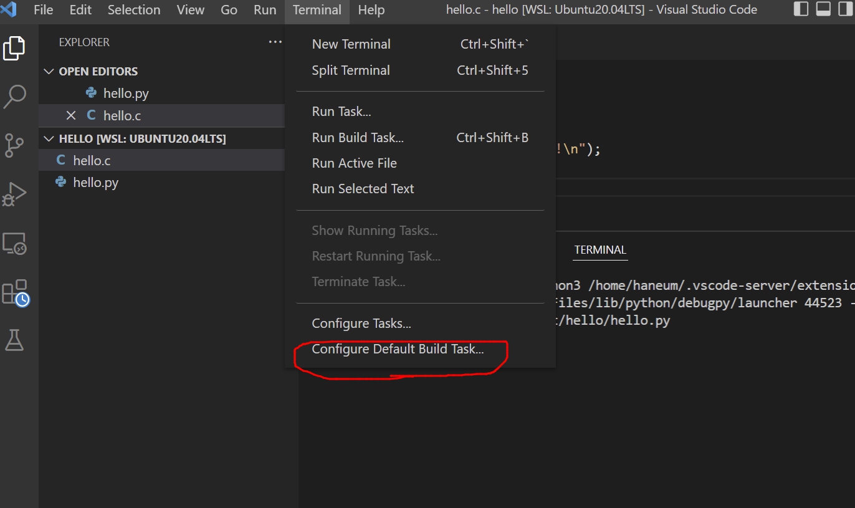Open the Selection menu
The image size is (855, 508).
(134, 10)
